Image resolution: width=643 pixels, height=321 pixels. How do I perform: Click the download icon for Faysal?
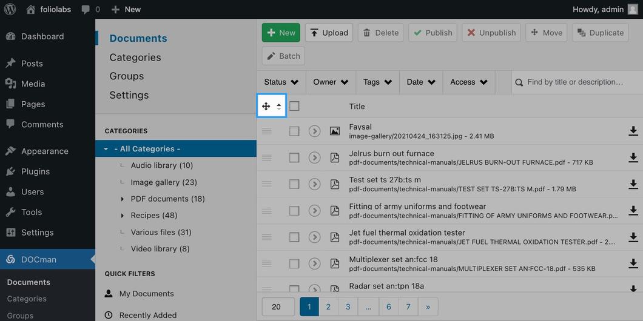tap(633, 131)
